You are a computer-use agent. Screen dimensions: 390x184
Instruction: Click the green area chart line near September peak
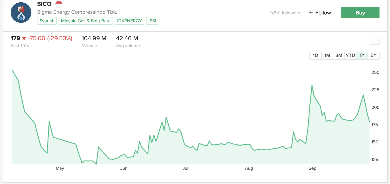312,85
